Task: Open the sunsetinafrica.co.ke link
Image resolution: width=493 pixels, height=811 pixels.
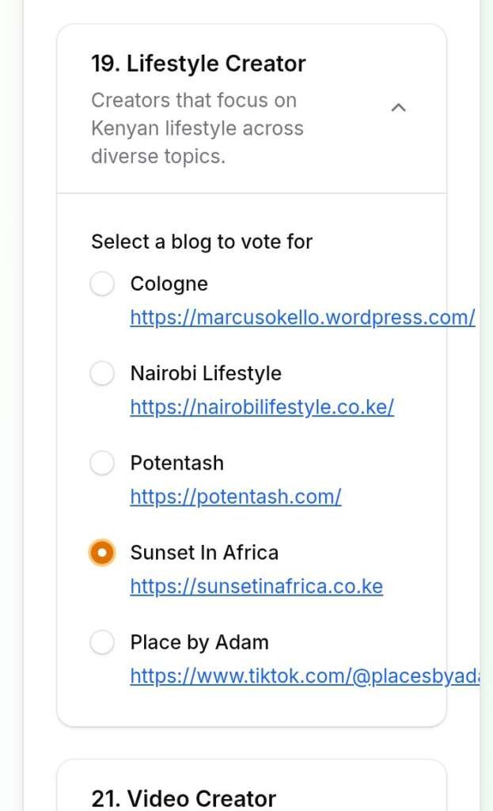Action: (x=256, y=586)
